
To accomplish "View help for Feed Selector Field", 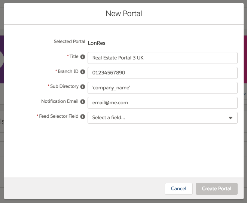I will click(83, 117).
